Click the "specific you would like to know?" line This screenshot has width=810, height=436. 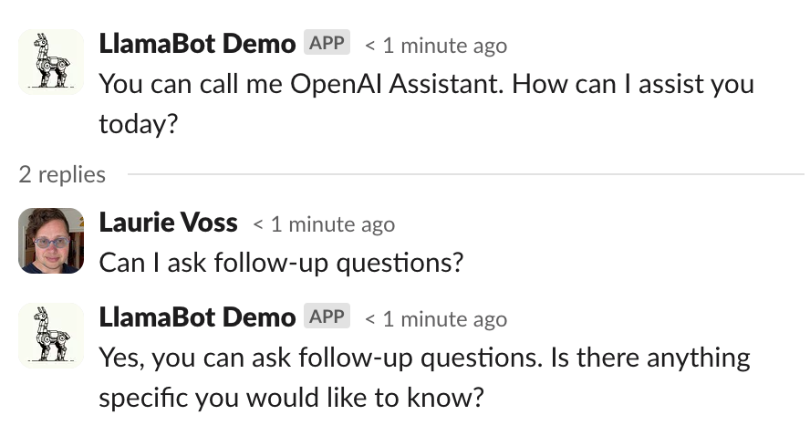click(x=290, y=399)
